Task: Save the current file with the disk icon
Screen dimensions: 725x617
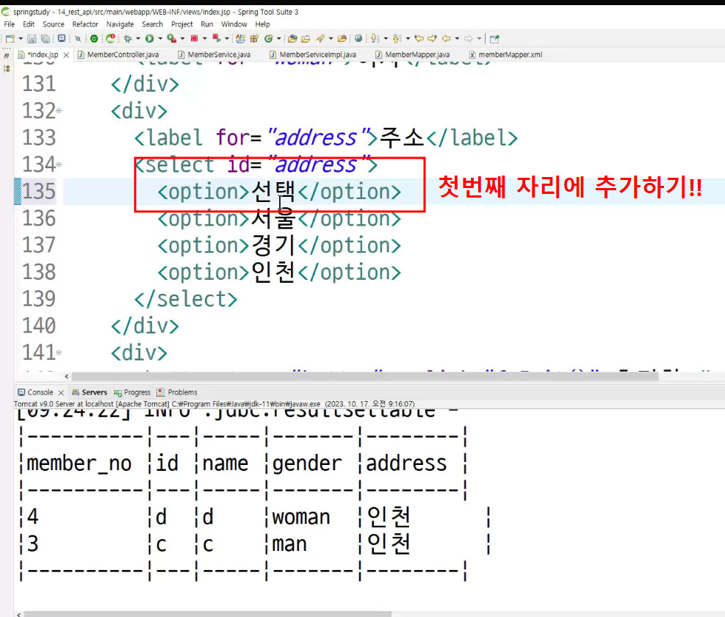Action: (x=32, y=39)
